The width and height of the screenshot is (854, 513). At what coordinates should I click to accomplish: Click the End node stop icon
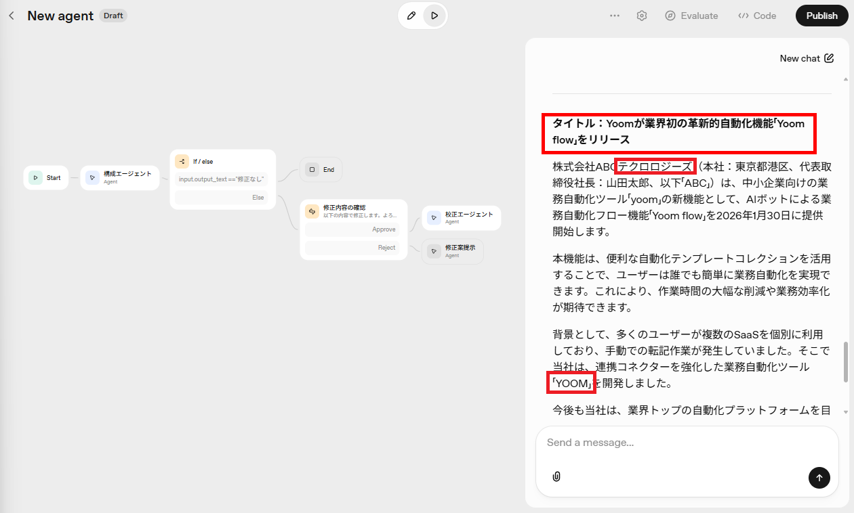[x=312, y=170]
